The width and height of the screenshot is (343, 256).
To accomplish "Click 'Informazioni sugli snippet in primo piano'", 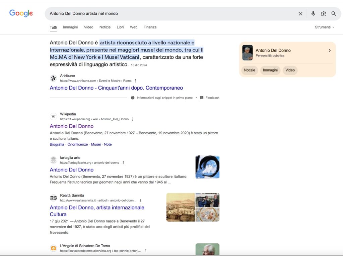I will coord(165,98).
